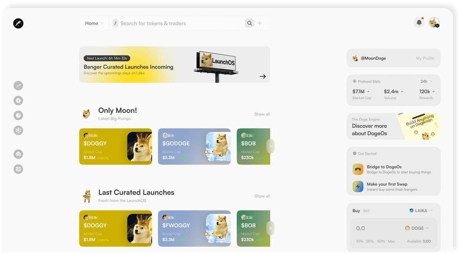Click Show all for Only Moon!
The height and width of the screenshot is (254, 461).
pos(262,114)
